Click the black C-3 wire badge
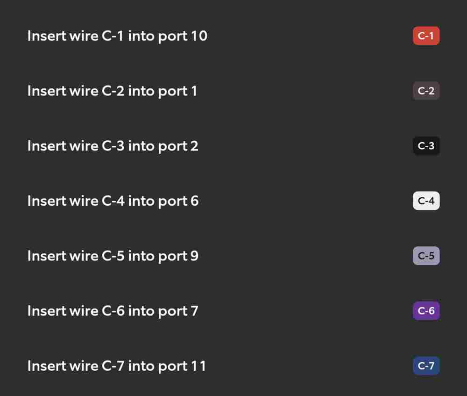This screenshot has height=396, width=467. (x=426, y=146)
